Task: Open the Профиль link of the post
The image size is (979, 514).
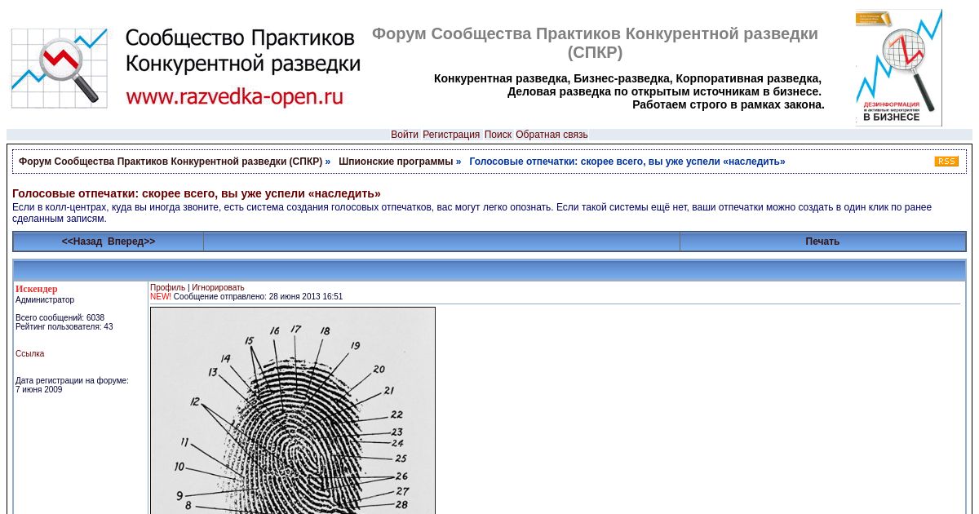Action: (x=167, y=287)
